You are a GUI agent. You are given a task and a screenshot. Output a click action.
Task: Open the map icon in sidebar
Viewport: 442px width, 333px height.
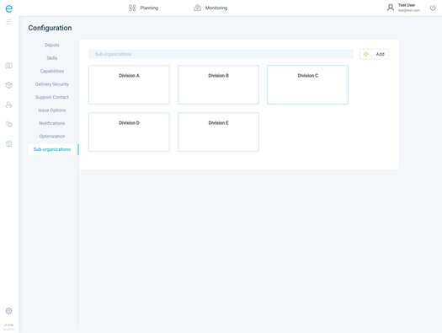pyautogui.click(x=9, y=66)
